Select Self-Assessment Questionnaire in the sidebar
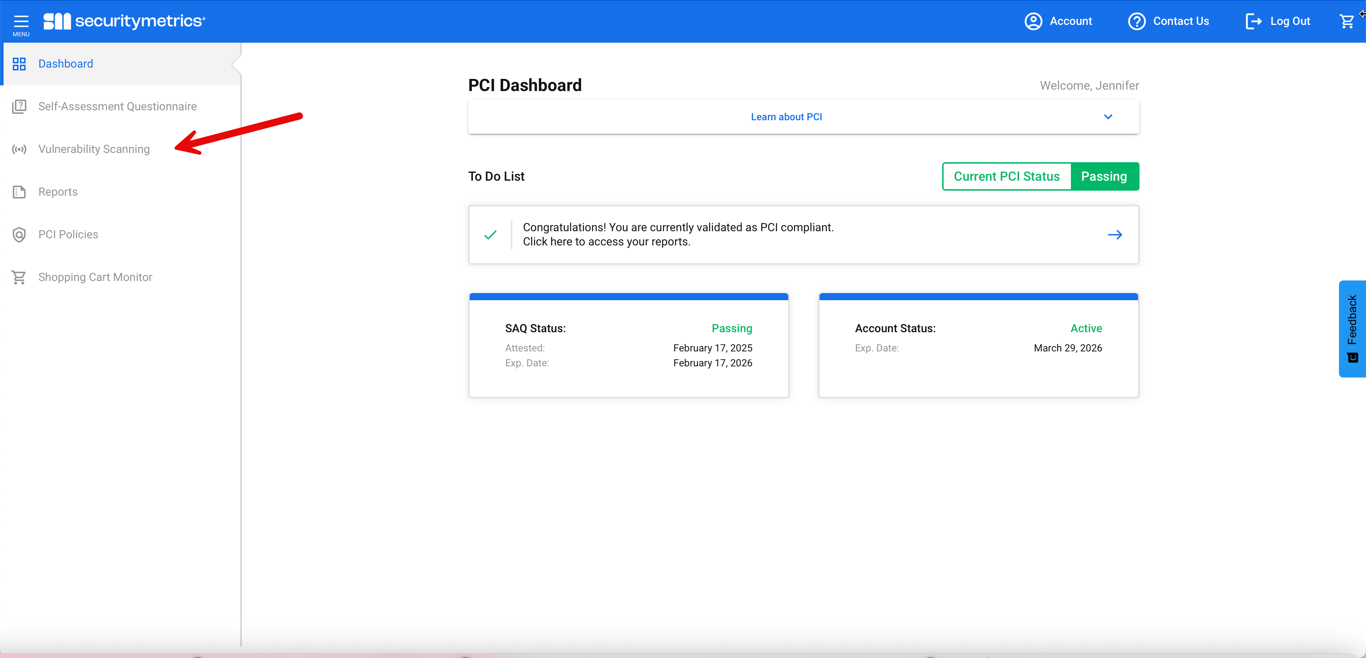This screenshot has width=1366, height=658. click(117, 107)
